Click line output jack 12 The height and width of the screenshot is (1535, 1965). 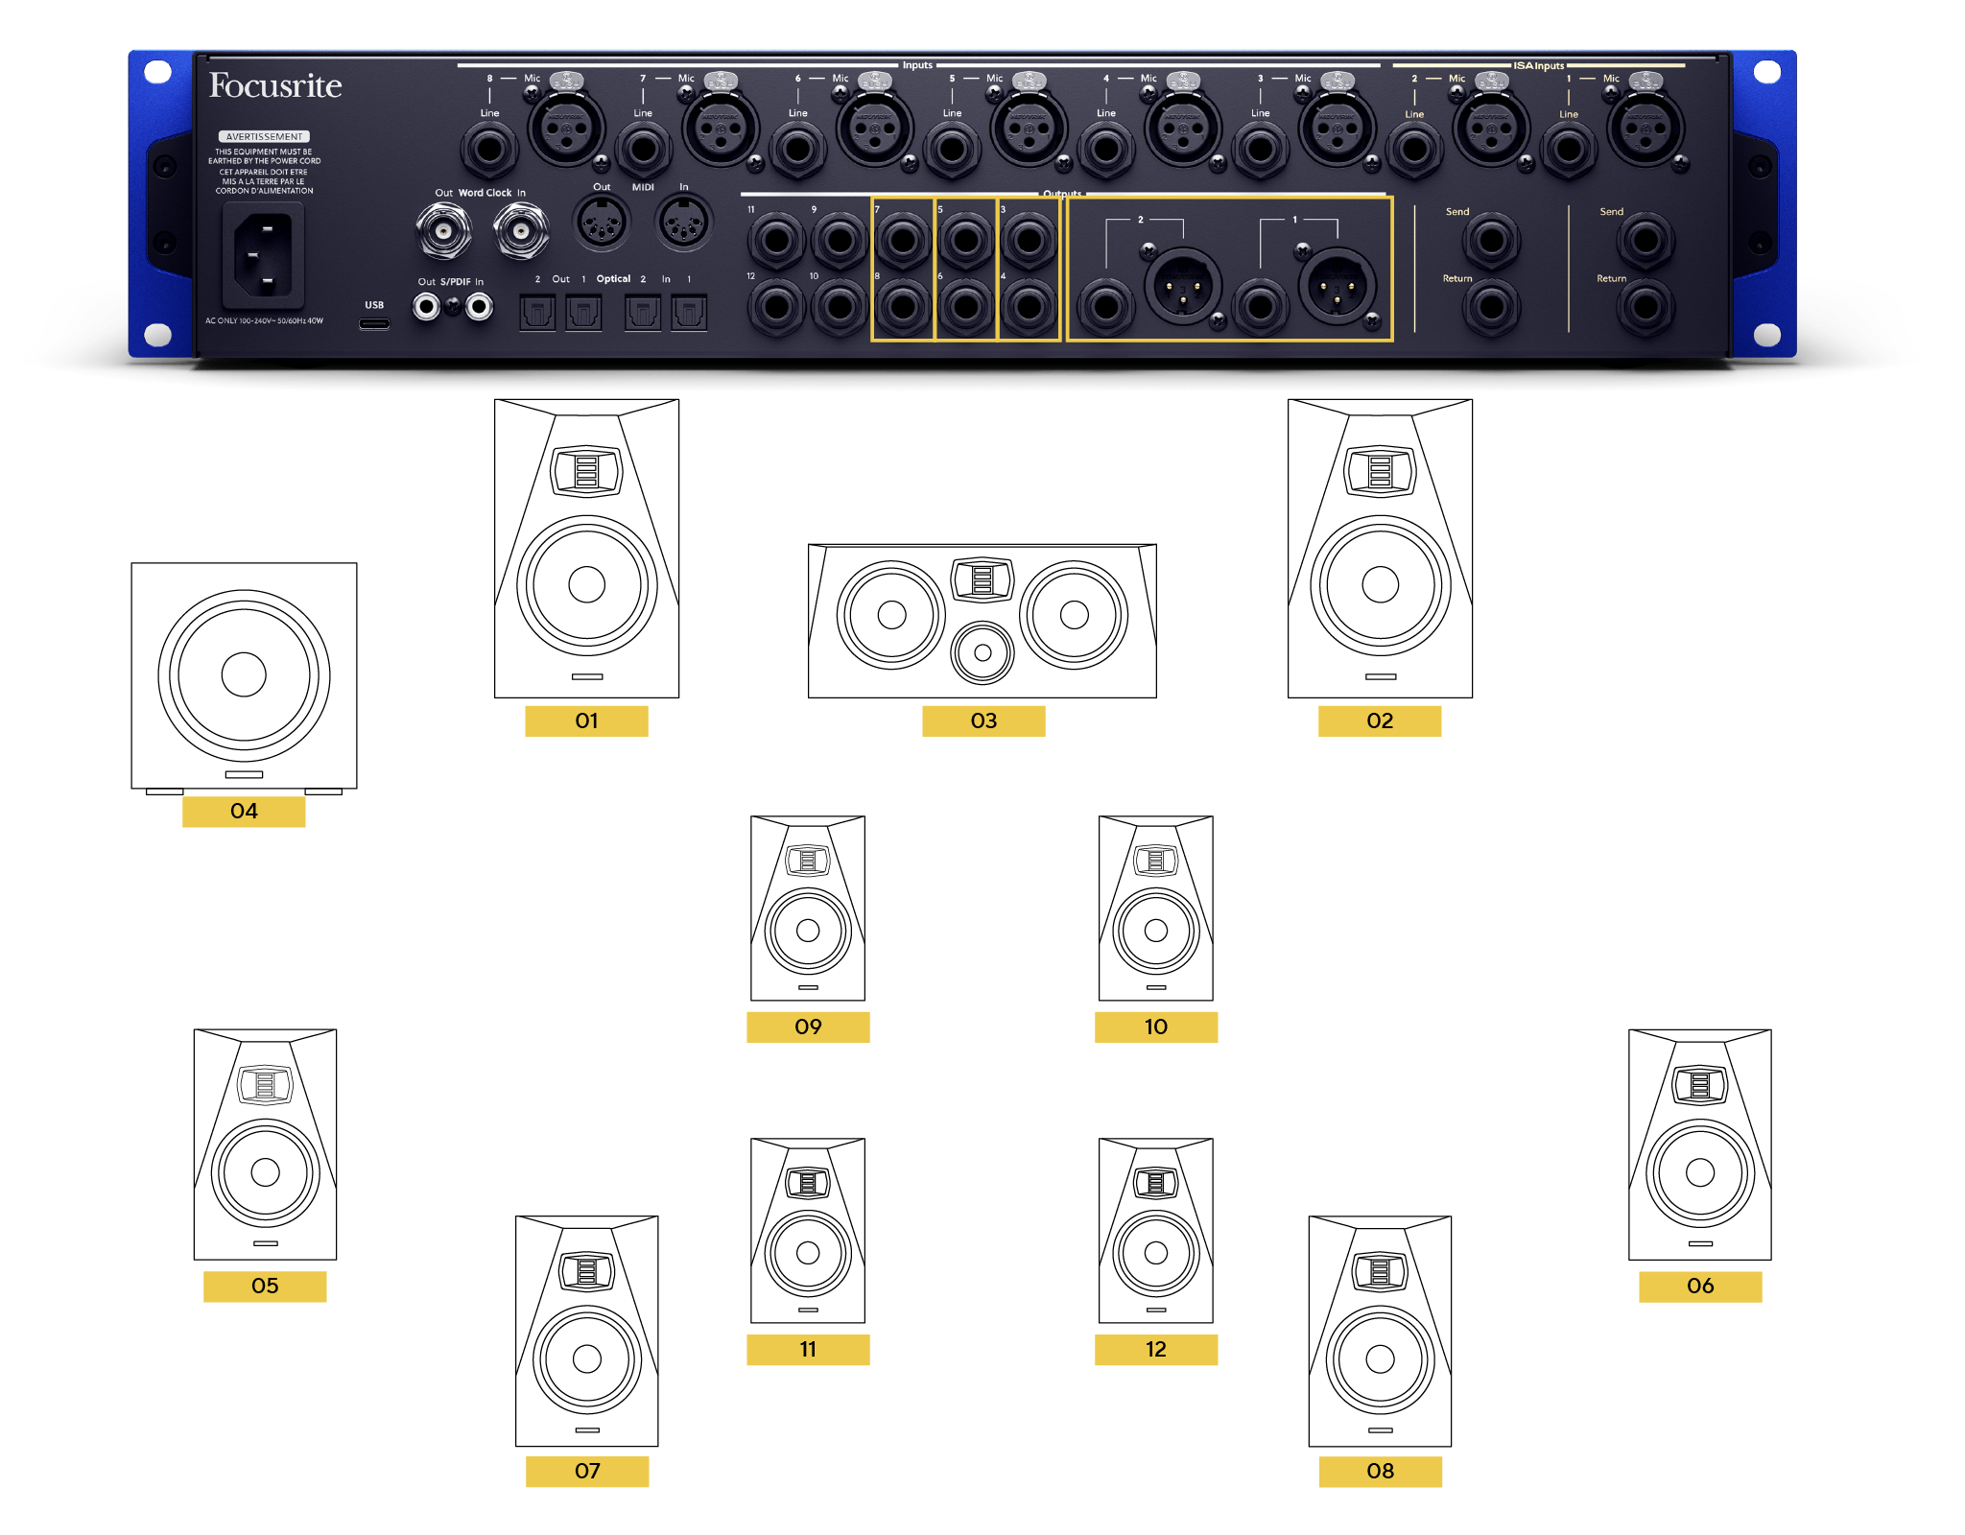pyautogui.click(x=776, y=307)
